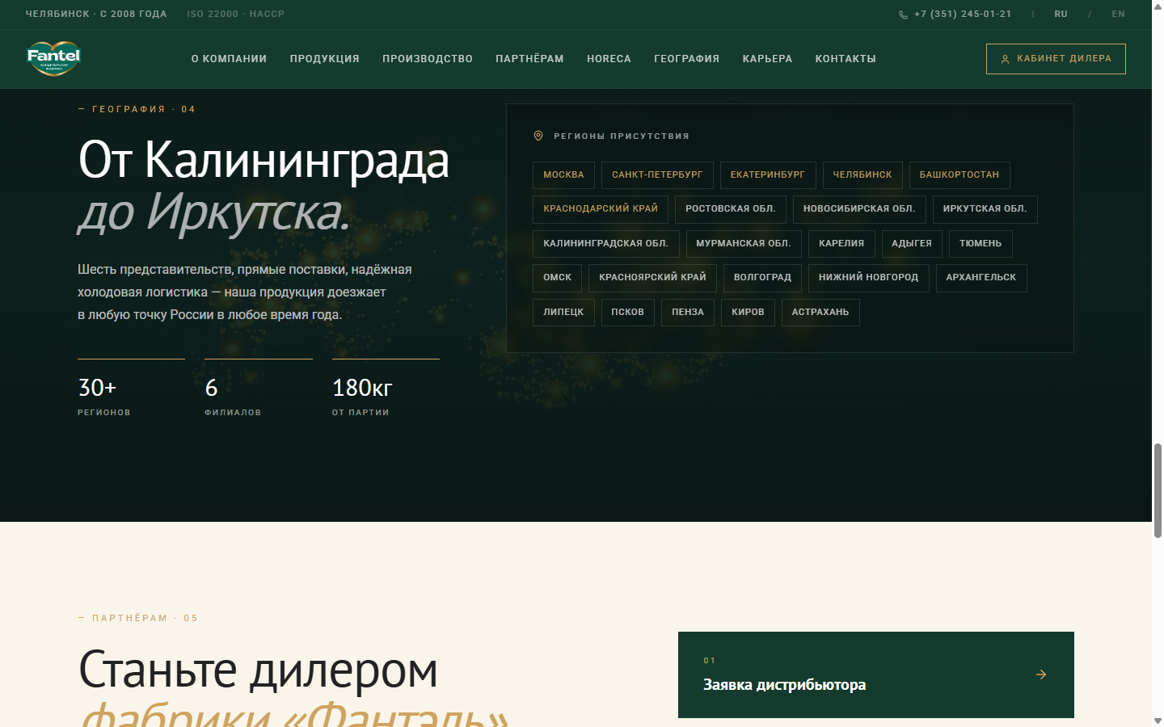The image size is (1164, 727).
Task: Switch language to EN
Action: point(1118,15)
